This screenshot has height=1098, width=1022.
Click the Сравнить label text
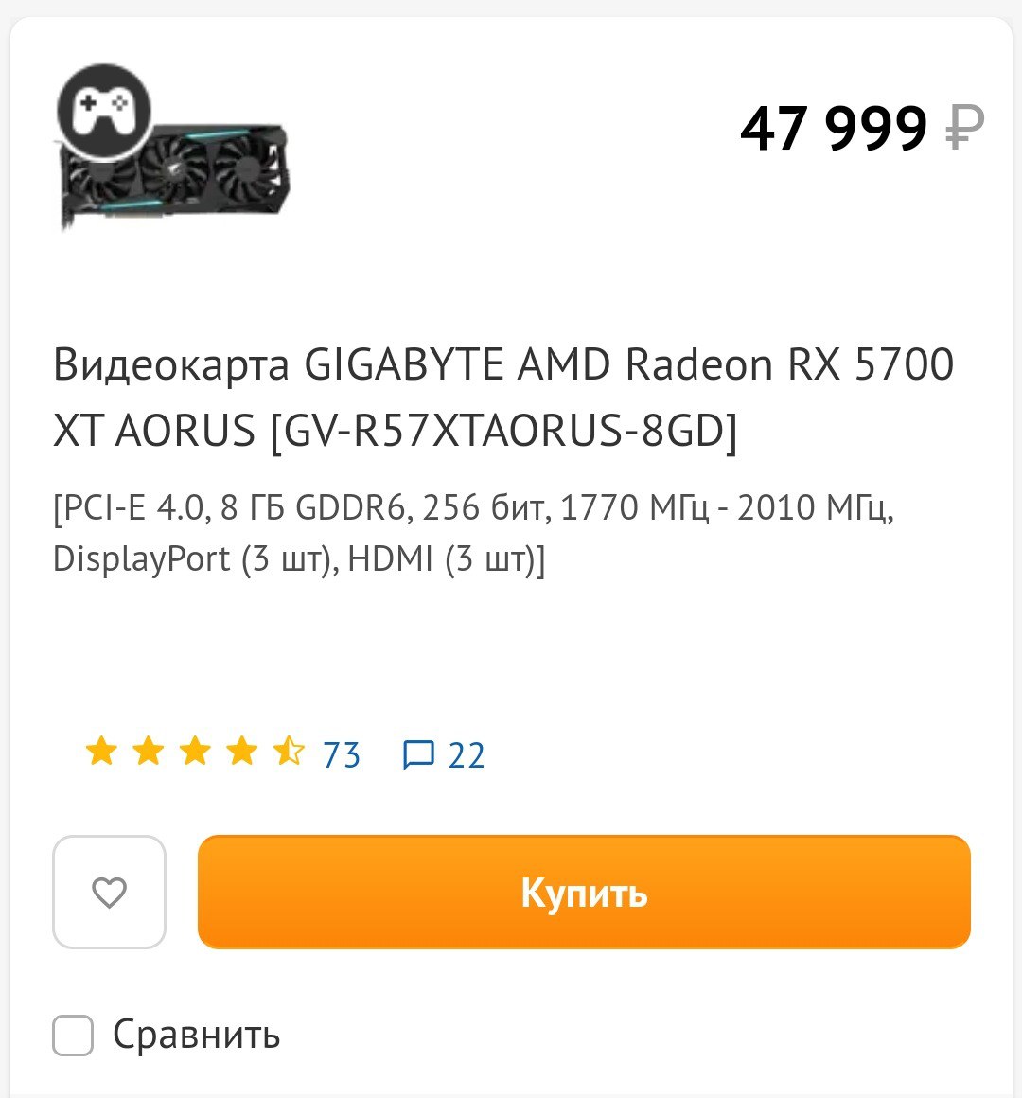tap(197, 1035)
